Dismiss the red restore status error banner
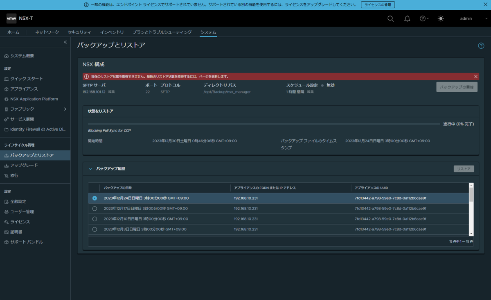The width and height of the screenshot is (491, 300). 476,77
